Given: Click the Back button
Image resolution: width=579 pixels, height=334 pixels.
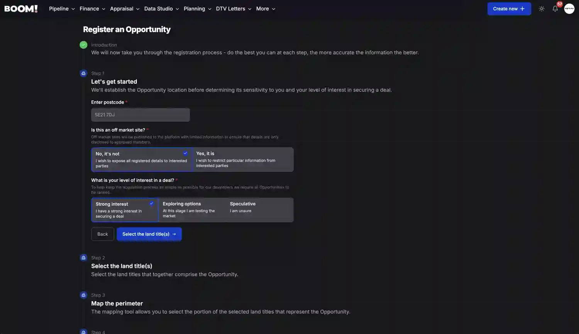Looking at the screenshot, I should [x=103, y=234].
